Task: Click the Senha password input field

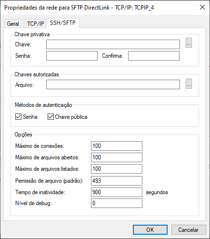Action: (72, 56)
